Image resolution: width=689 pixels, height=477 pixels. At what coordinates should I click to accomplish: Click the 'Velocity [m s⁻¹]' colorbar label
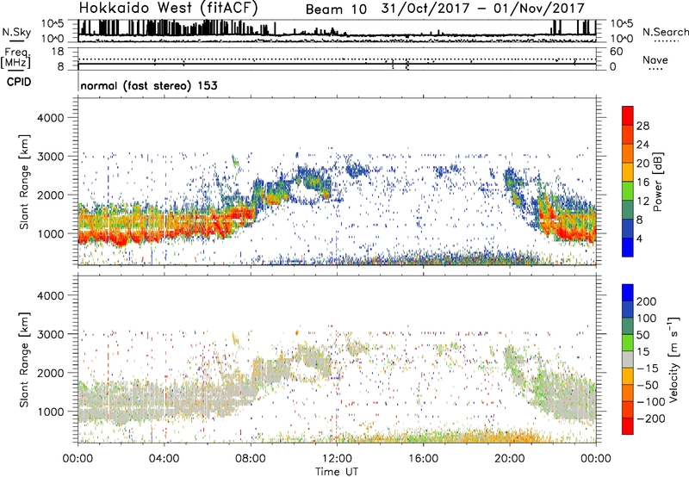673,360
